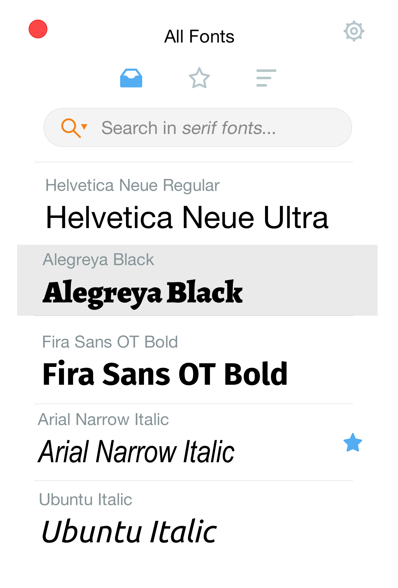Open the Ubuntu Italic font preview
The image size is (398, 588).
click(129, 531)
